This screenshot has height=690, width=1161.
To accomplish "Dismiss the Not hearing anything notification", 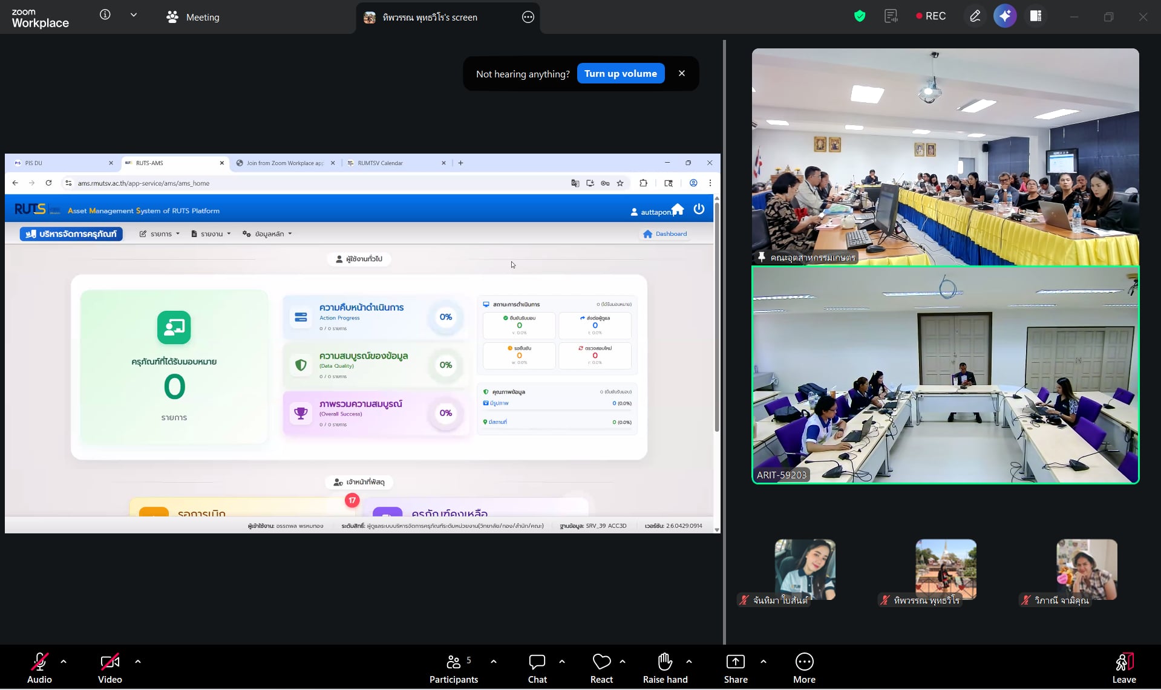I will (x=682, y=73).
